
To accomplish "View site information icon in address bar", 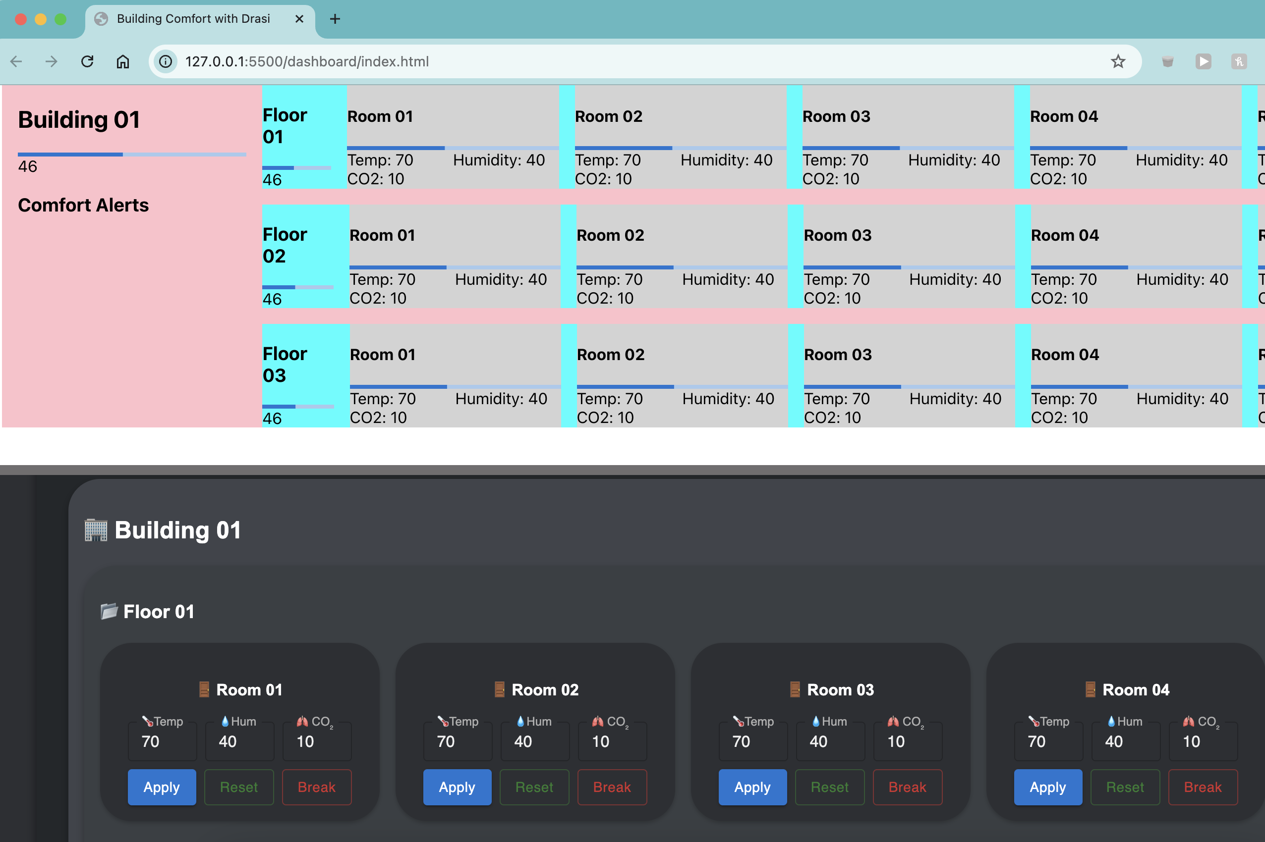I will [x=166, y=62].
